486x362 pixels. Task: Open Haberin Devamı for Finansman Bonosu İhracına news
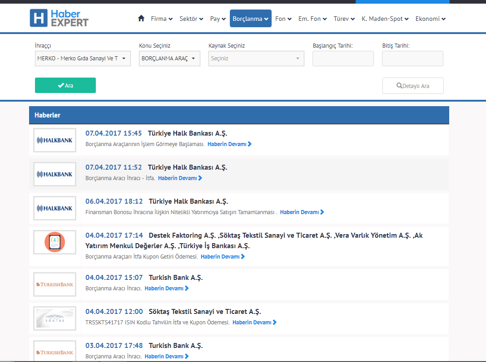coord(302,212)
